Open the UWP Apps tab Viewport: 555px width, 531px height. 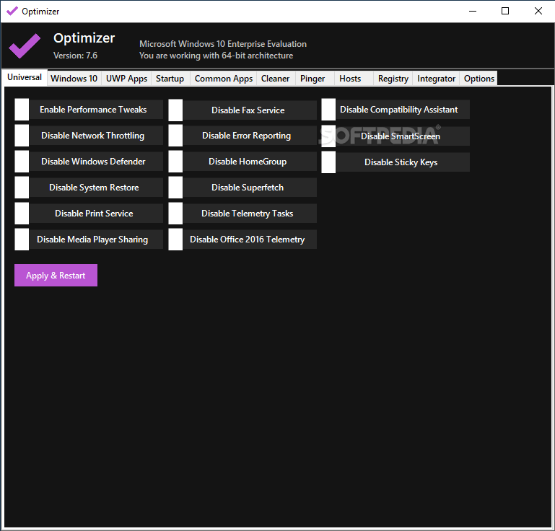pos(127,79)
